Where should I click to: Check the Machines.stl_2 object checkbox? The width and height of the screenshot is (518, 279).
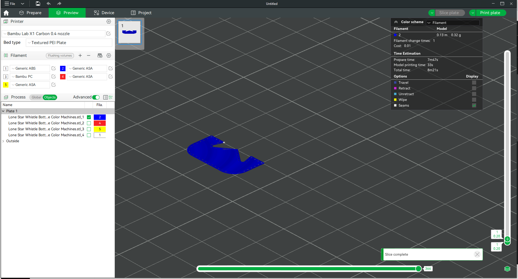89,123
